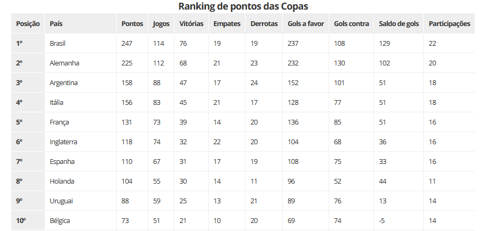Click the Derrotas column header
Screen dimensions: 485x231
pyautogui.click(x=264, y=24)
